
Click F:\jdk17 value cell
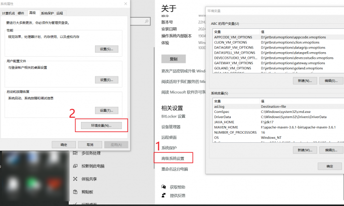tap(267, 122)
